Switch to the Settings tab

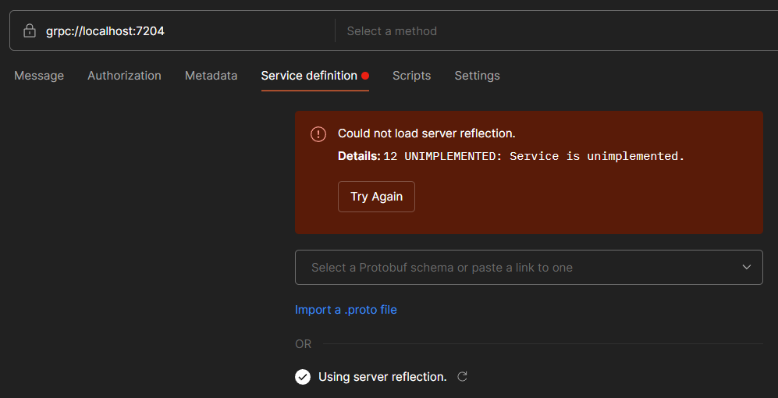[477, 76]
